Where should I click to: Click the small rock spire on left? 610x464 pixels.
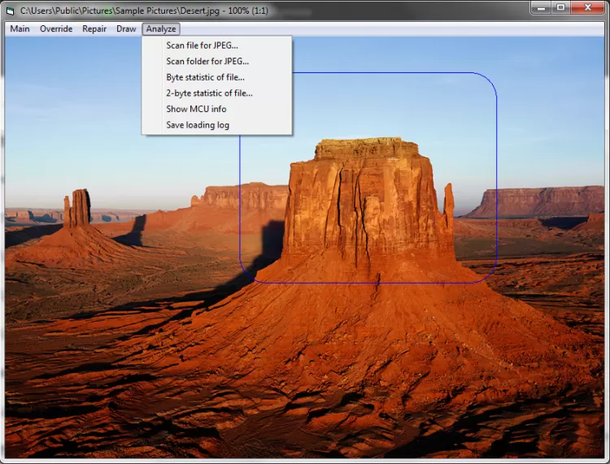(79, 209)
